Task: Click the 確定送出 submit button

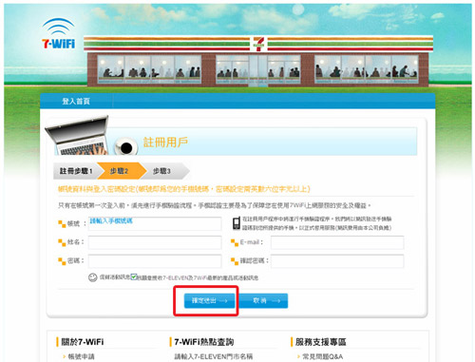Action: click(x=210, y=300)
